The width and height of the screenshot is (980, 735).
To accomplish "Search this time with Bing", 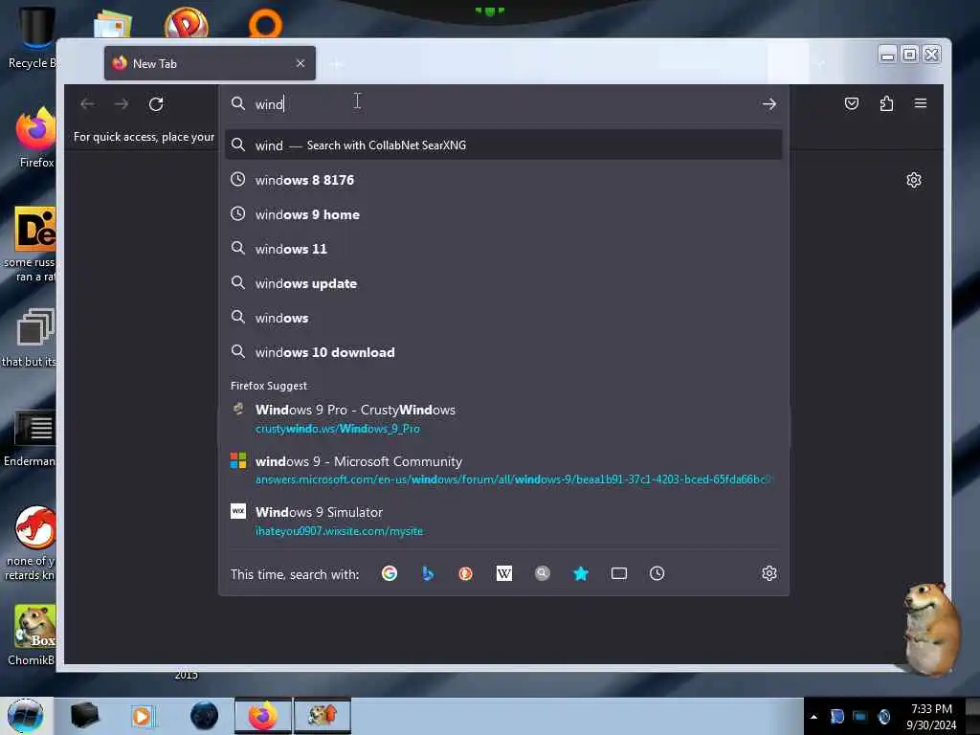I will (x=428, y=573).
